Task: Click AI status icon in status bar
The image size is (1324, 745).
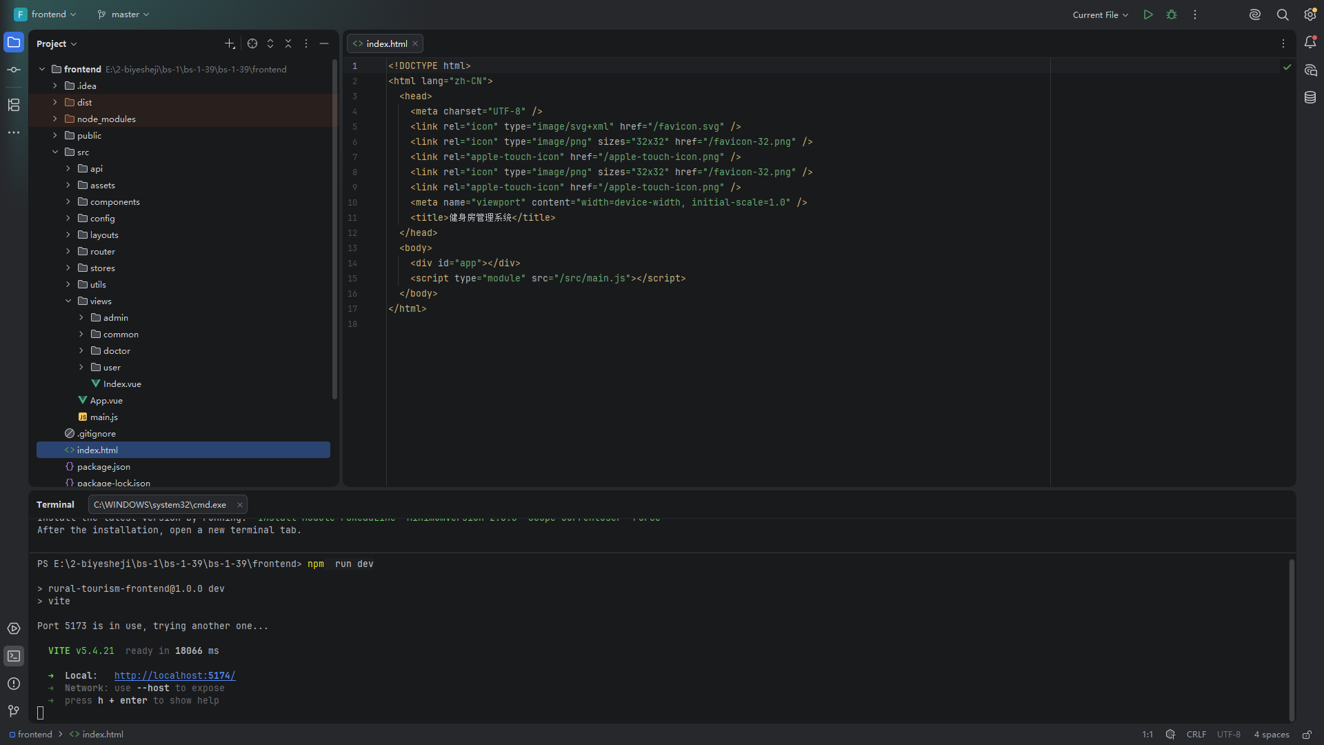Action: [x=1170, y=735]
